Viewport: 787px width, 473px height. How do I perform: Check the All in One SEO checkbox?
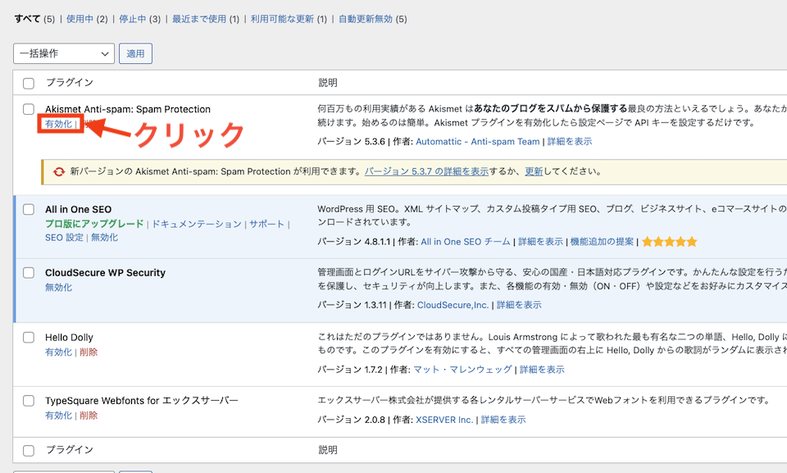point(29,209)
